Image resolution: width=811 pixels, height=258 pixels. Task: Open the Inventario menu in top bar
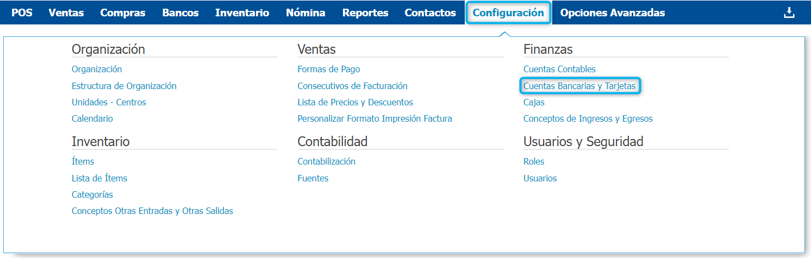click(x=242, y=12)
